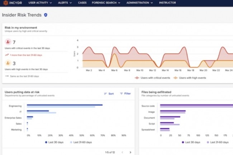Click the Source code category label
Viewport: 233px width, 155px height.
coord(148,106)
